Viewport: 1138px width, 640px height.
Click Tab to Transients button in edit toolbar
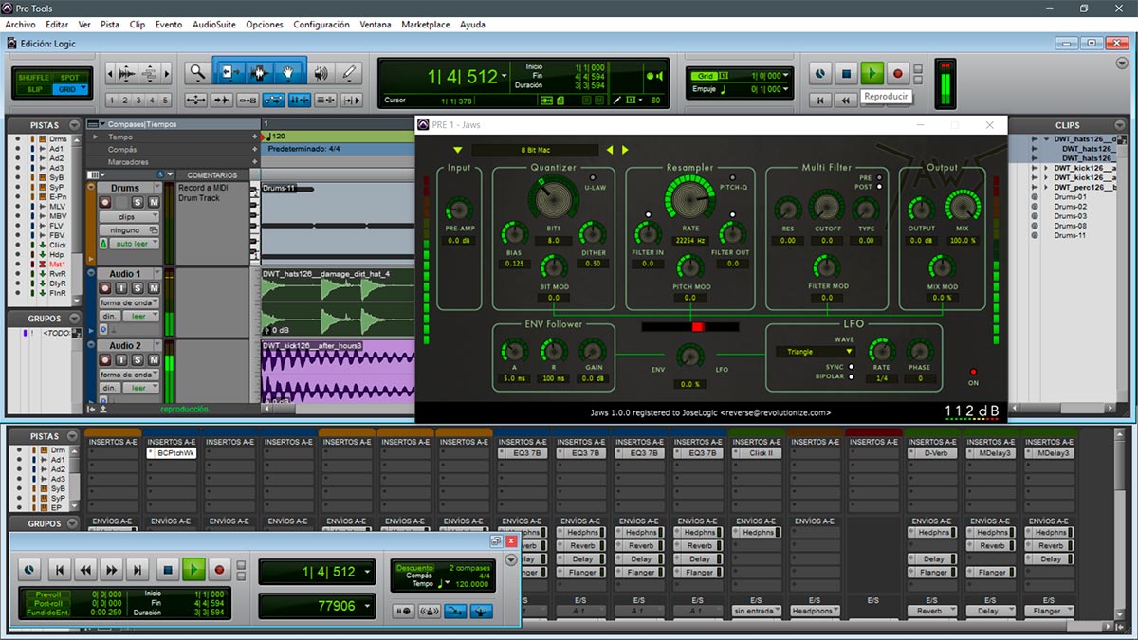pos(222,100)
